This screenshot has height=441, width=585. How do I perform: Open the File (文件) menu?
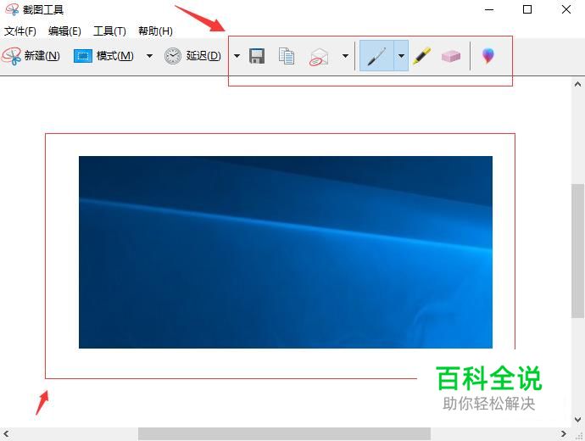pyautogui.click(x=20, y=31)
